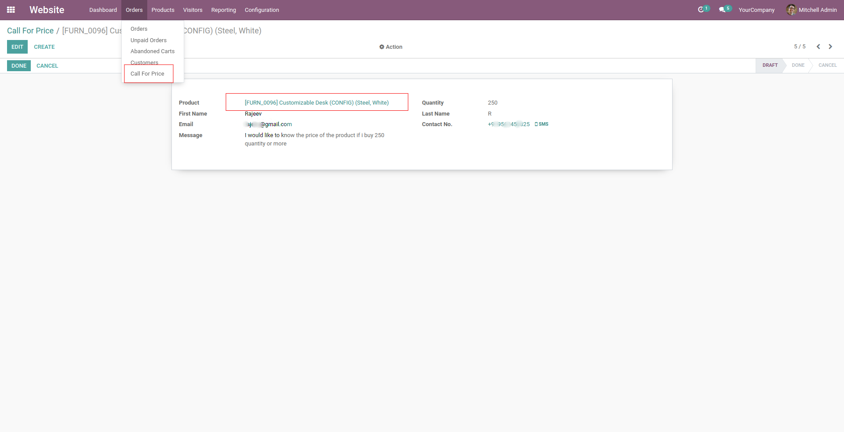Viewport: 844px width, 432px height.
Task: Open the apps grid menu icon
Action: (x=11, y=10)
